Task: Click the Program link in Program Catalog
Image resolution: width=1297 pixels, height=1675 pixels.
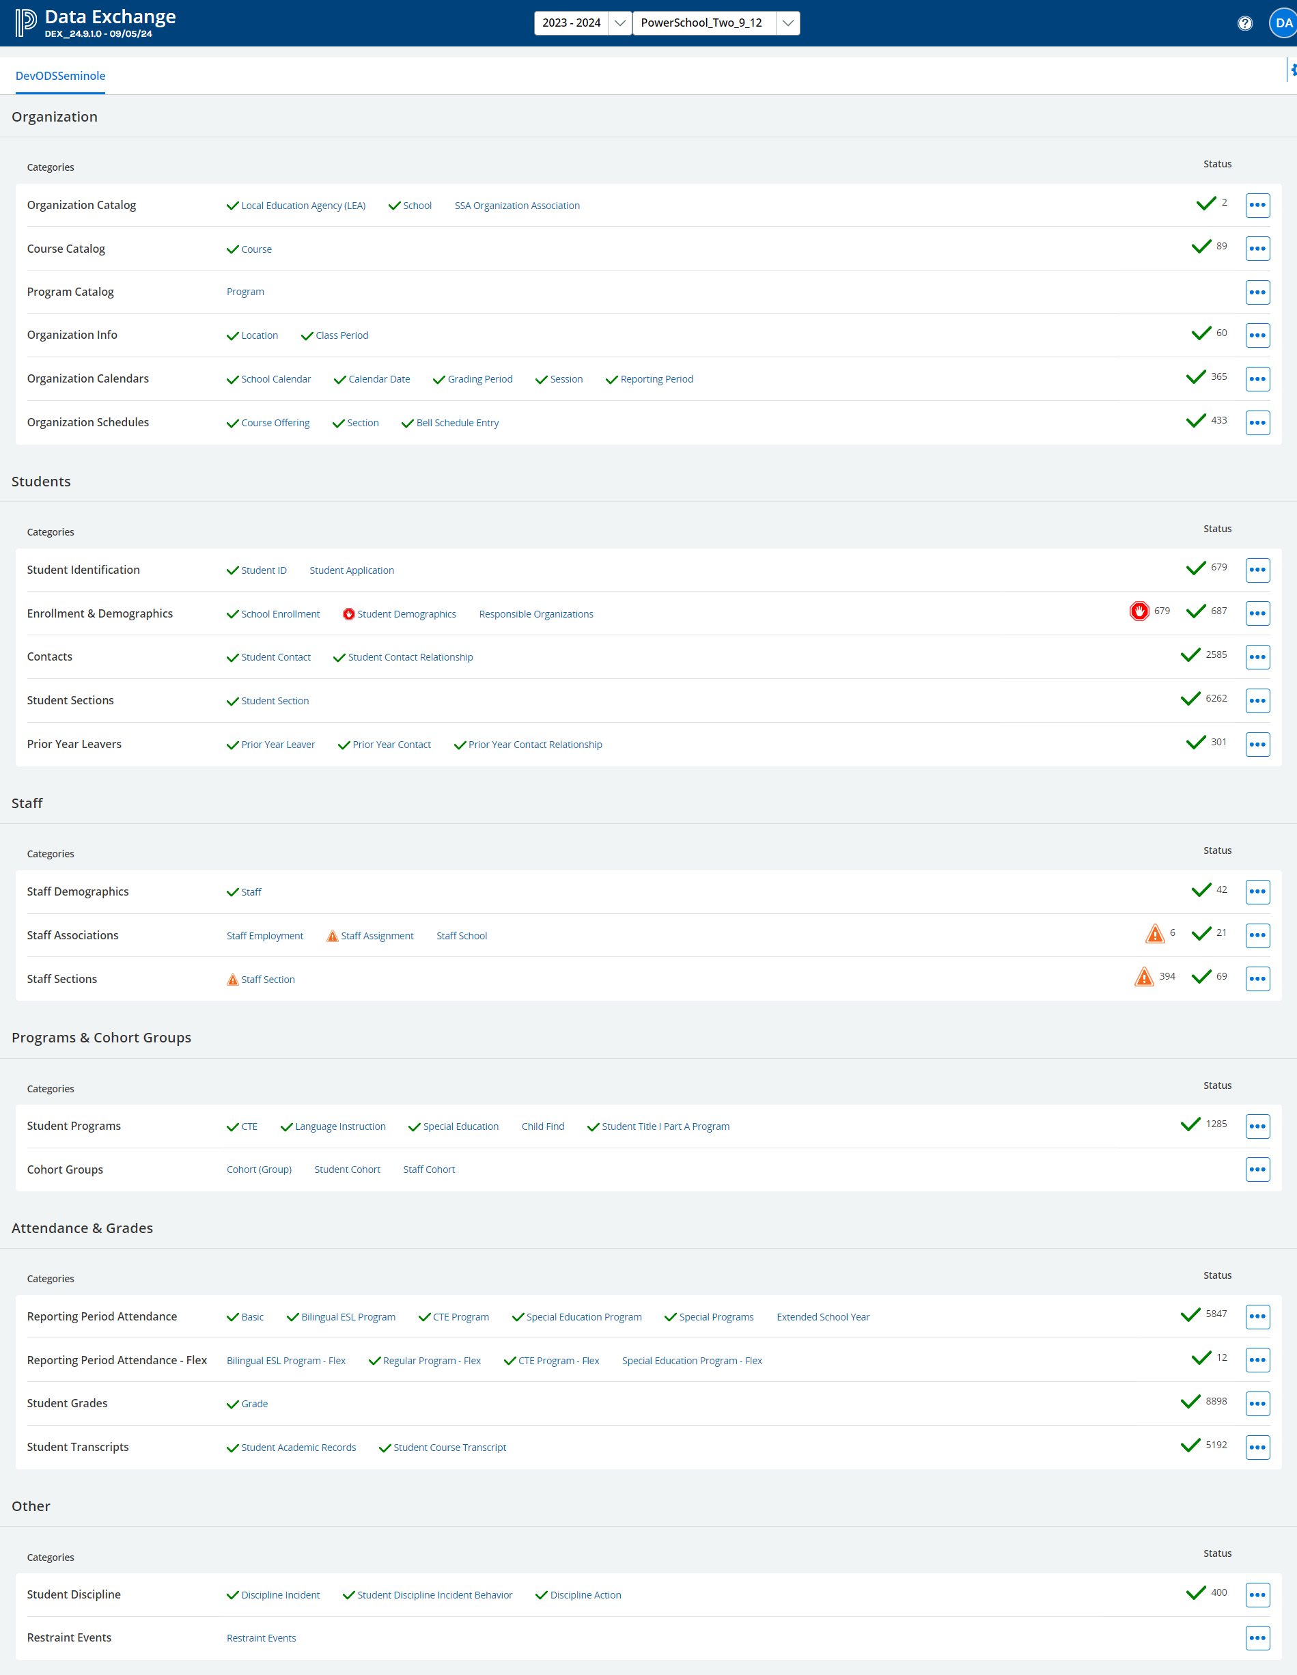Action: (x=245, y=292)
